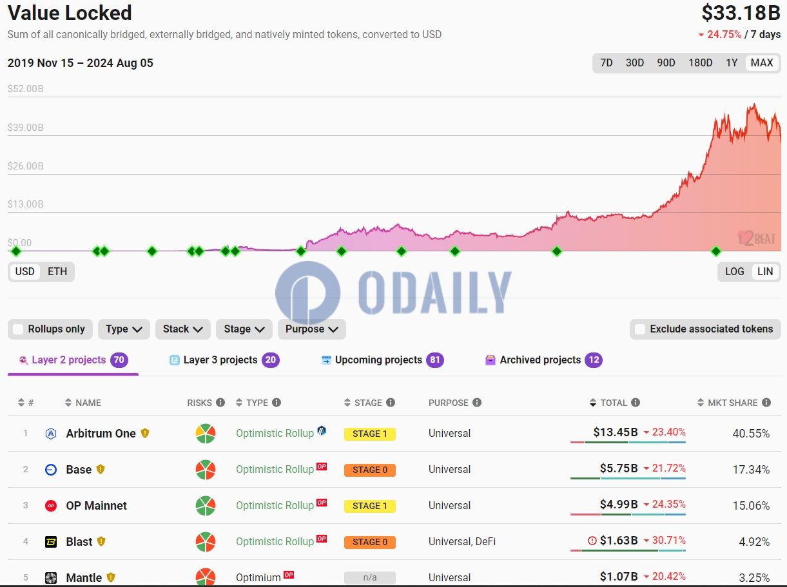Open the Layer 2 projects tab
The width and height of the screenshot is (787, 587).
pyautogui.click(x=73, y=360)
